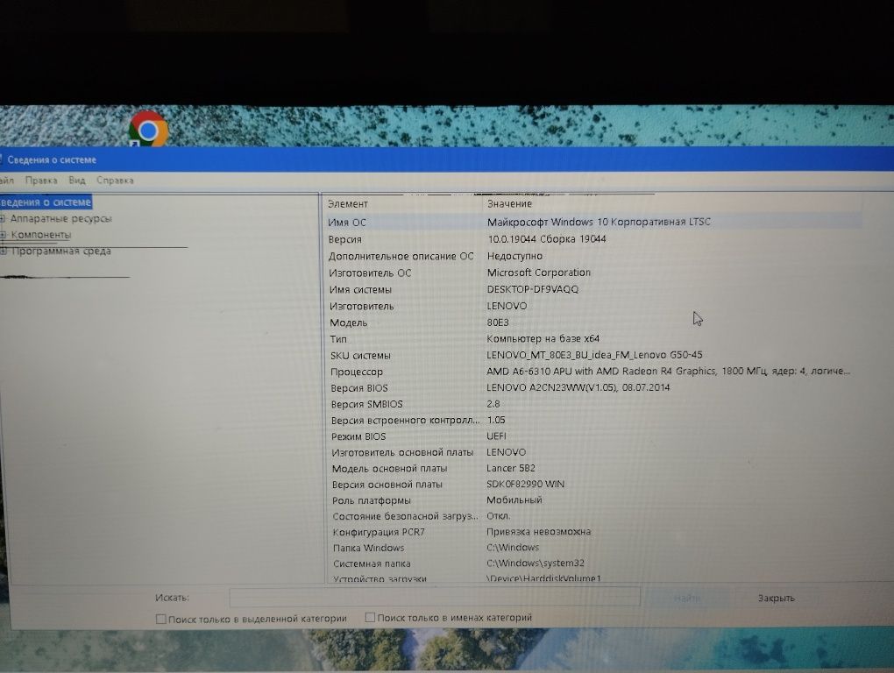Screen dimensions: 894x673
Task: Select Программная среда tree item
Action: pos(61,251)
